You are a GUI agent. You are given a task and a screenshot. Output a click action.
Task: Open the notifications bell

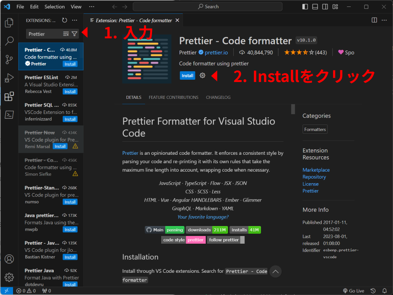pyautogui.click(x=385, y=291)
